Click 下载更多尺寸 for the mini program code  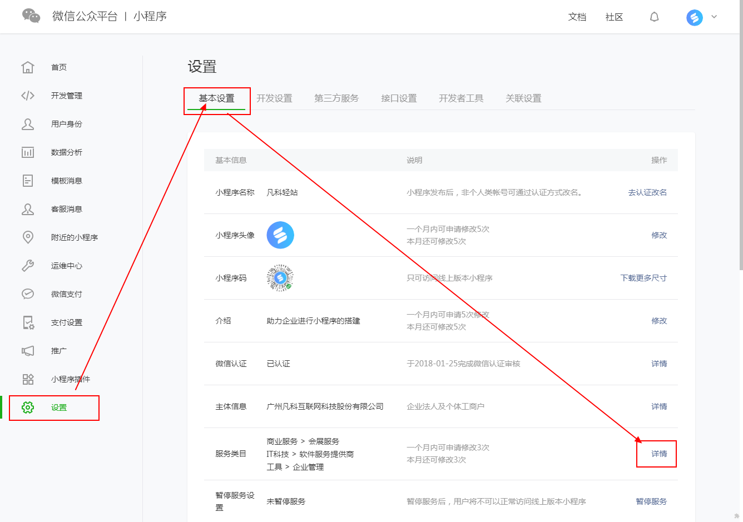pos(643,278)
